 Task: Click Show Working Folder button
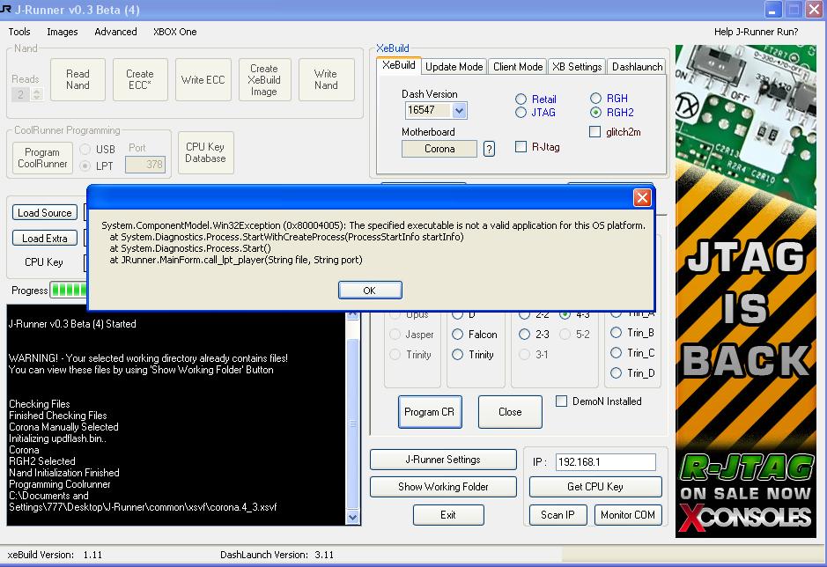pyautogui.click(x=443, y=487)
